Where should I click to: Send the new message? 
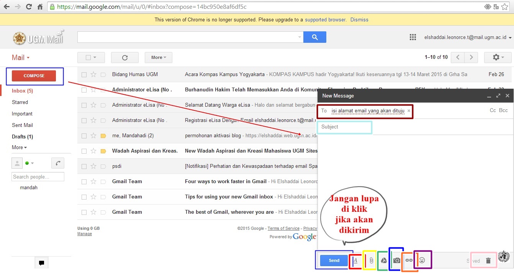pyautogui.click(x=334, y=260)
